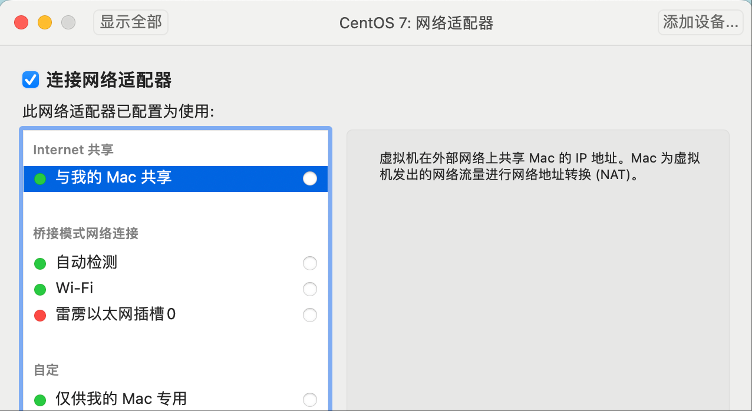The image size is (752, 411).
Task: Toggle the 连接网络适配器 checkbox
Action: click(31, 79)
